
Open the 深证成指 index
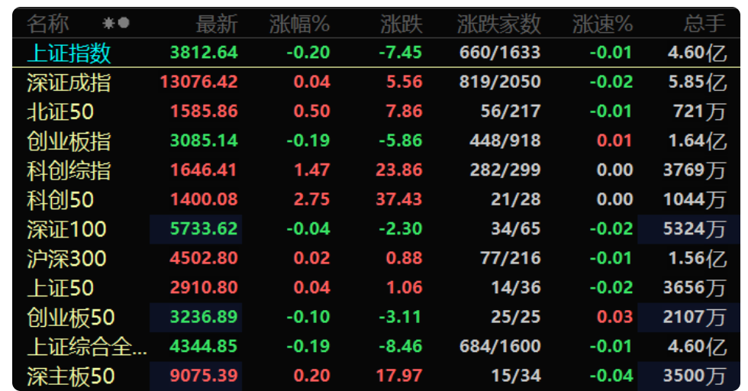click(x=69, y=82)
